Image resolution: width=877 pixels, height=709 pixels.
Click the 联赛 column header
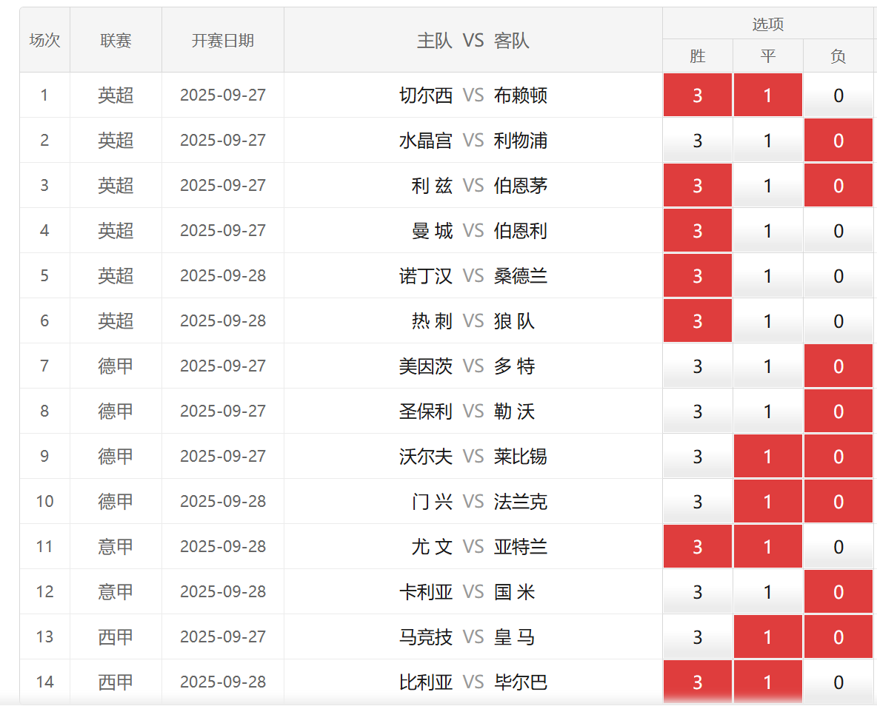click(x=116, y=41)
